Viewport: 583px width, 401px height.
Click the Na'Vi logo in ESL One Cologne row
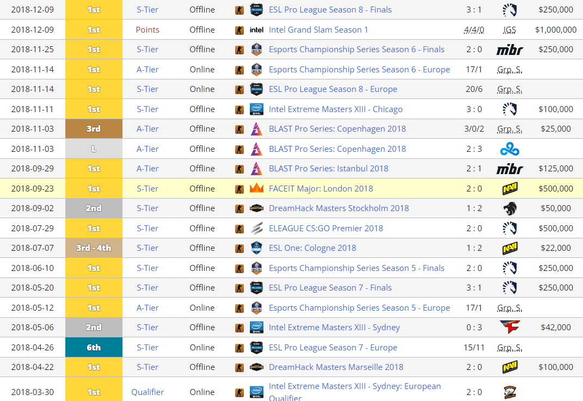click(x=510, y=248)
